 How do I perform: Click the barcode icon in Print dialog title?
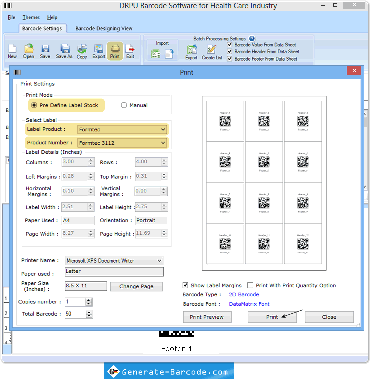(17, 72)
